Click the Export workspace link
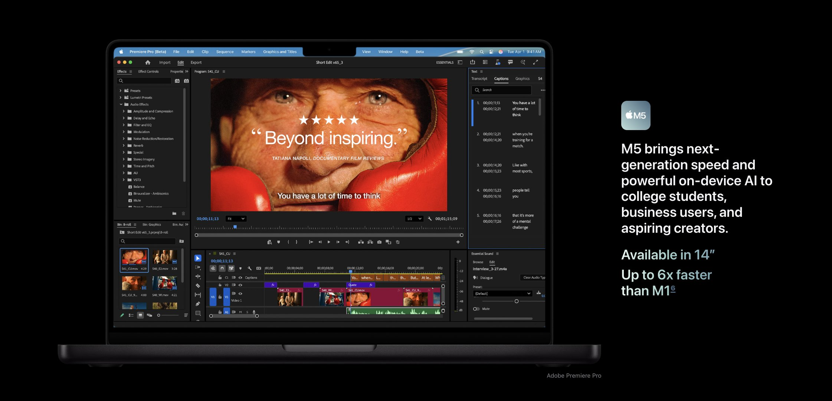 coord(196,63)
